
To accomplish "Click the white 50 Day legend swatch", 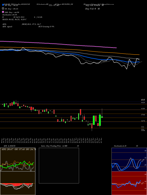I will (x=3, y=9).
